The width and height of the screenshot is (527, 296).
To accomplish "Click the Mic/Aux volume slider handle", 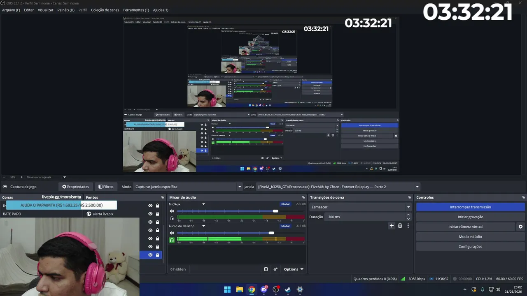I will coord(275,211).
